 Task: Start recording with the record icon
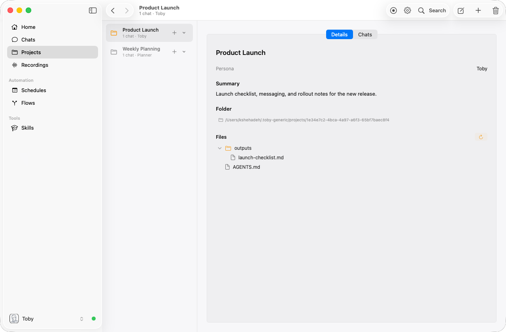pyautogui.click(x=393, y=11)
